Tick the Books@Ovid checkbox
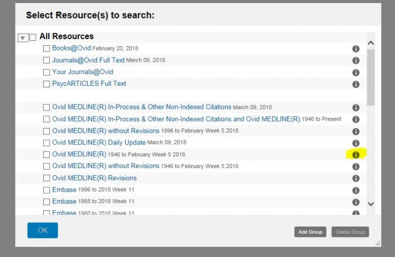The height and width of the screenshot is (257, 395). (x=46, y=48)
